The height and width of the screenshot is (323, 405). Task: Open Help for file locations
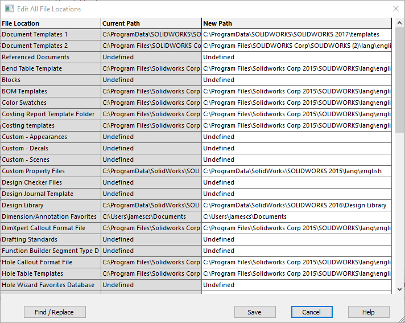click(369, 312)
